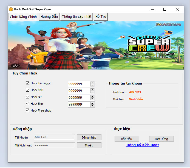This screenshot has width=190, height=168.
Task: Click the Đăng nhập button
Action: point(89,137)
